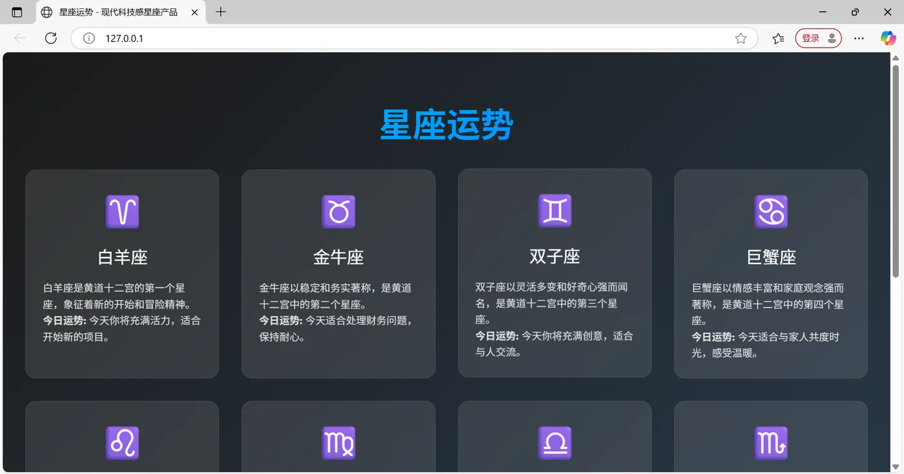Go back using the browser back arrow
This screenshot has height=474, width=904.
pos(20,38)
